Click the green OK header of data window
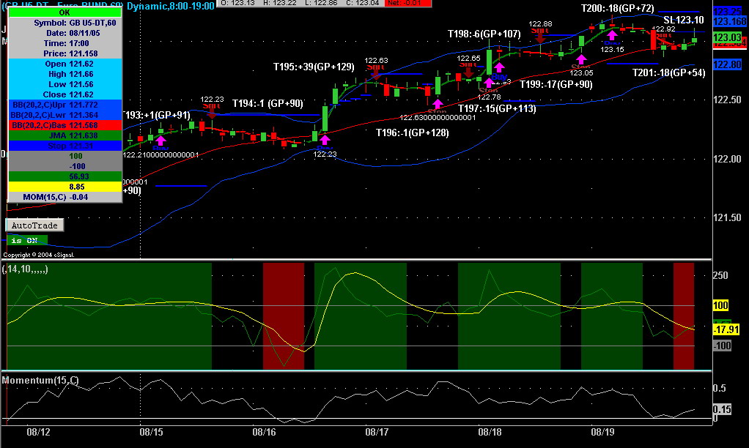749x448 pixels. 65,12
